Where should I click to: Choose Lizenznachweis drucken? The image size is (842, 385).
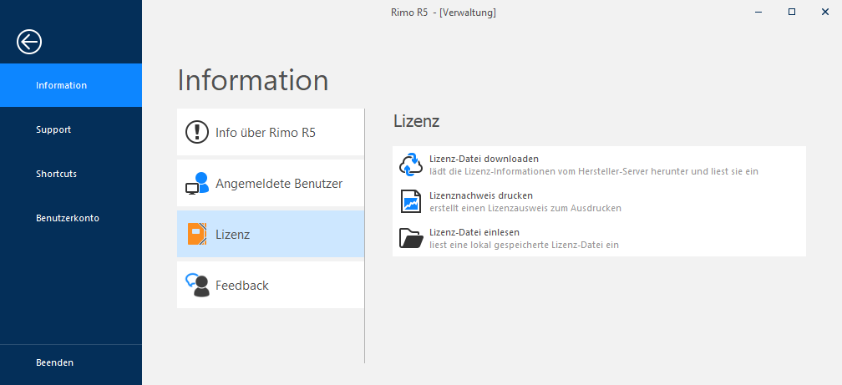coord(599,201)
